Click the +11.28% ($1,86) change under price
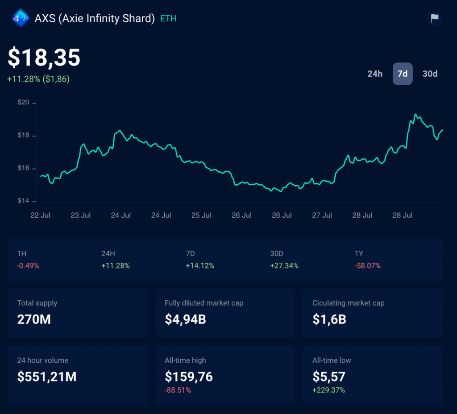The height and width of the screenshot is (414, 457). 38,79
